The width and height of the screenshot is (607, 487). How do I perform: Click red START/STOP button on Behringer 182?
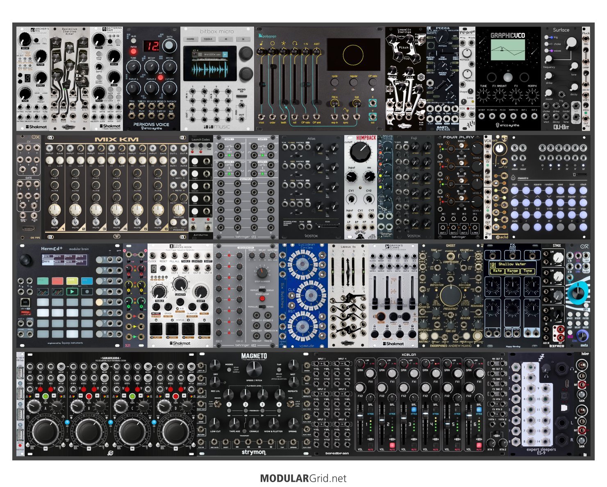(262, 299)
